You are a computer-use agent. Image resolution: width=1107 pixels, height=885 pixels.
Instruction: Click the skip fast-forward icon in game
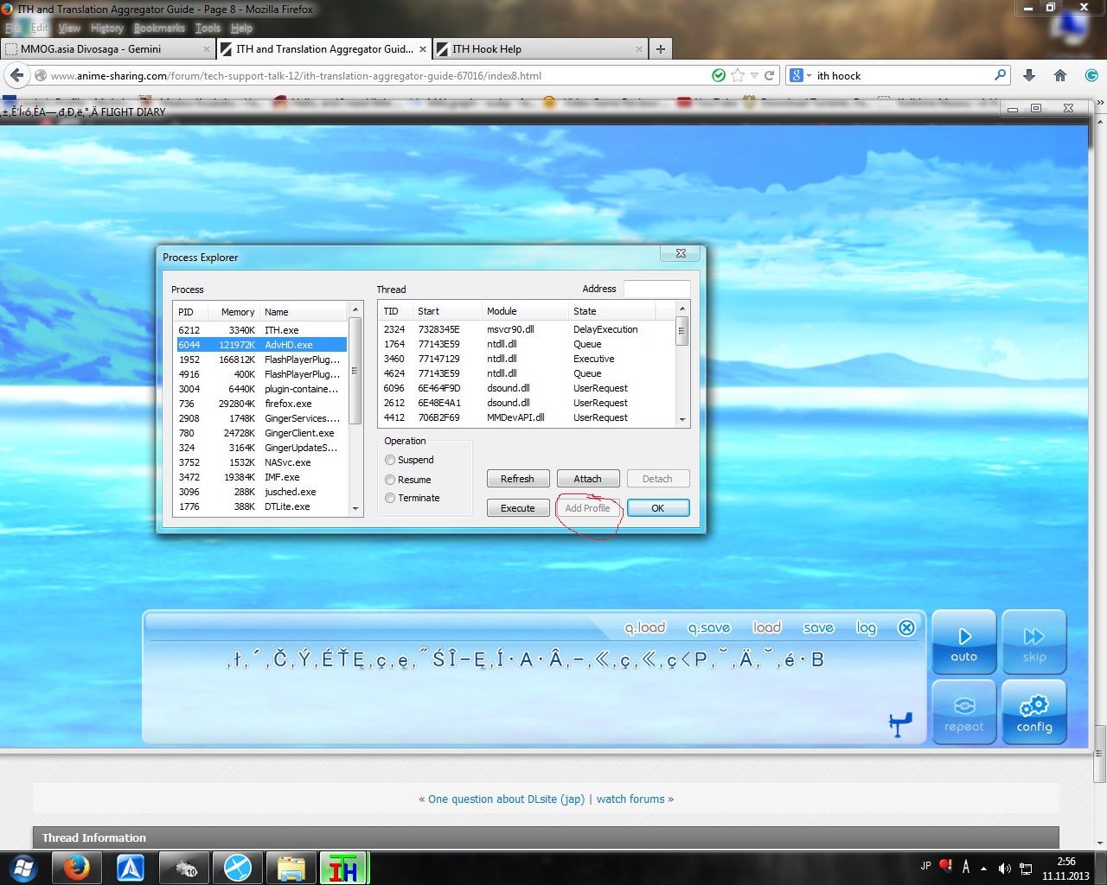pyautogui.click(x=1034, y=643)
